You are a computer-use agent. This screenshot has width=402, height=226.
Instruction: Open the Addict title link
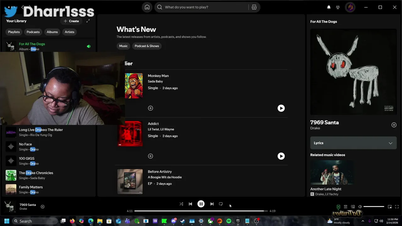(153, 124)
